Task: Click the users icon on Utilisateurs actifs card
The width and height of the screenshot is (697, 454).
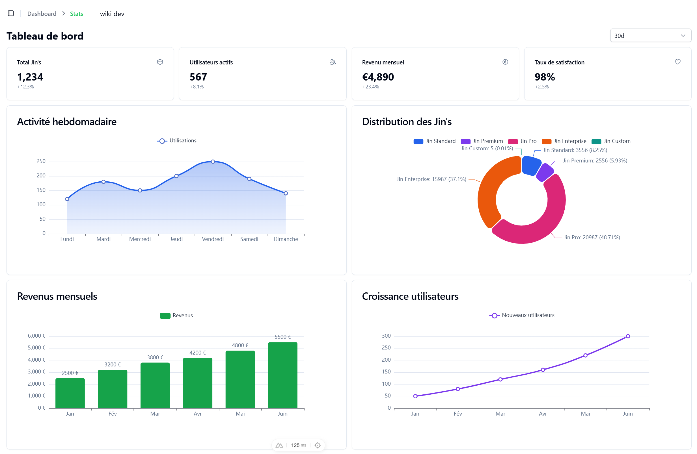Action: [x=333, y=62]
